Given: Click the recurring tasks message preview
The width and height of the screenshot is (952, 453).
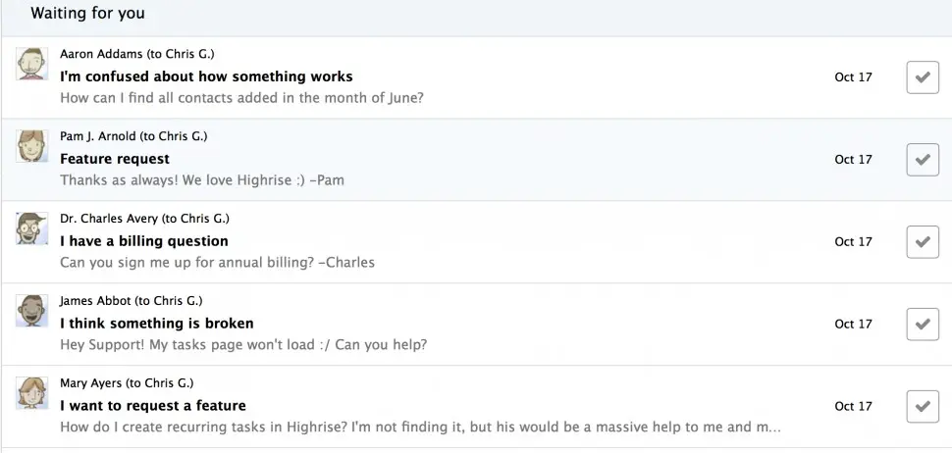Looking at the screenshot, I should coord(420,428).
